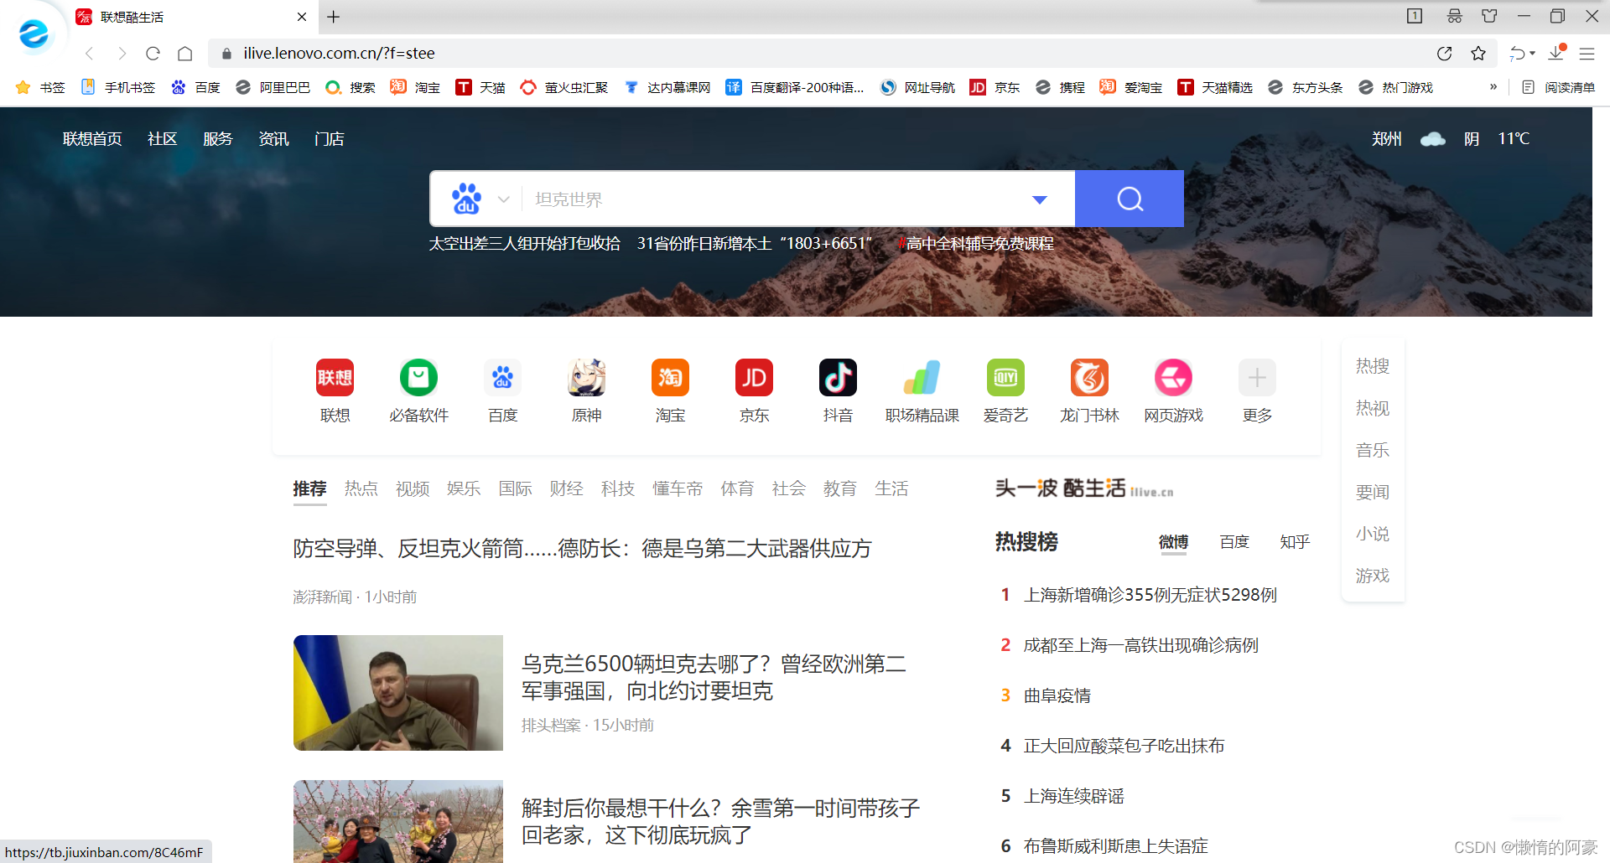
Task: Open the 抖音 shortcut icon
Action: [838, 378]
